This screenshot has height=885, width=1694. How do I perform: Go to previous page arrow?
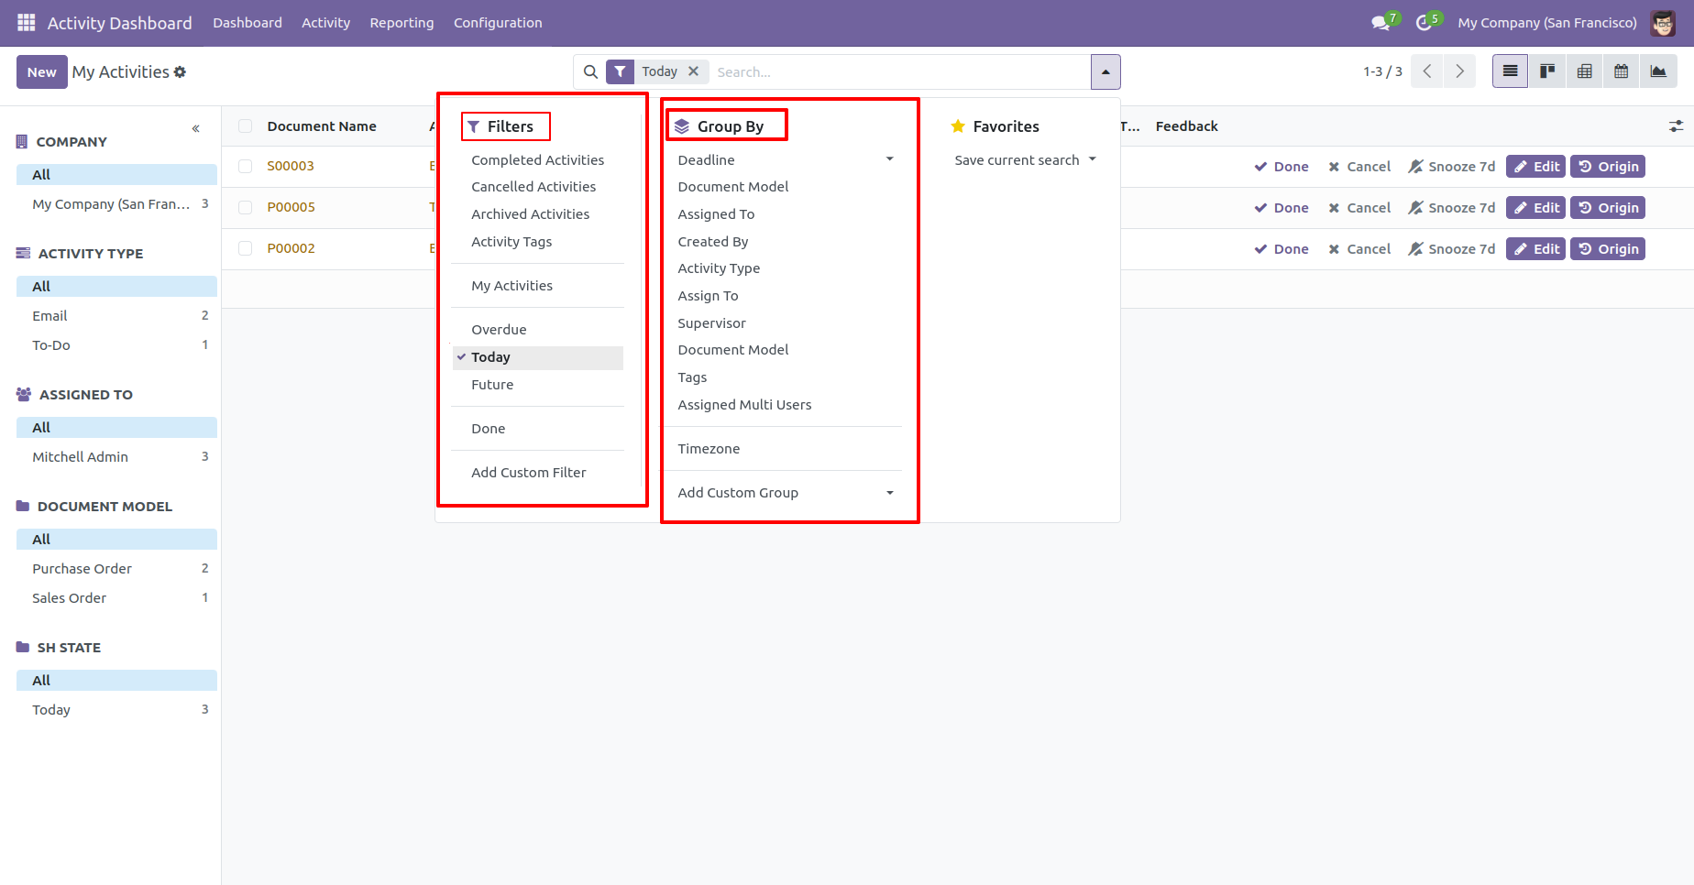coord(1427,71)
